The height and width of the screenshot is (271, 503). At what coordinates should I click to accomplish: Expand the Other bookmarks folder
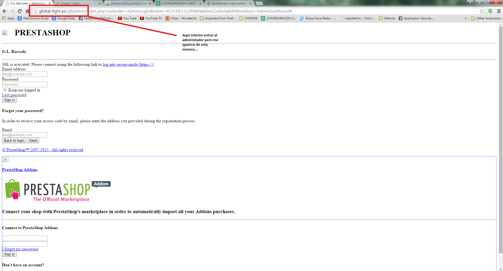tap(486, 18)
